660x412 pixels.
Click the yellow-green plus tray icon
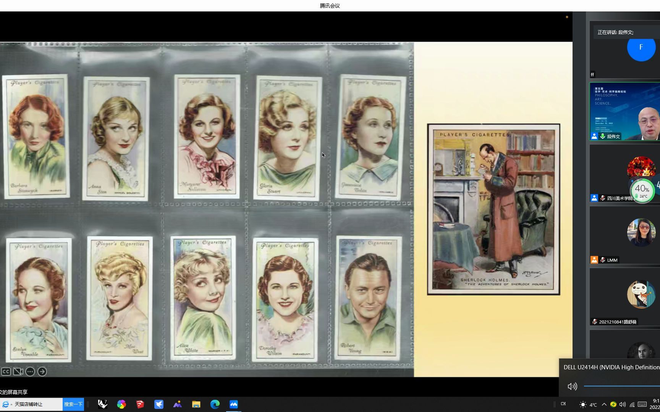coord(613,404)
